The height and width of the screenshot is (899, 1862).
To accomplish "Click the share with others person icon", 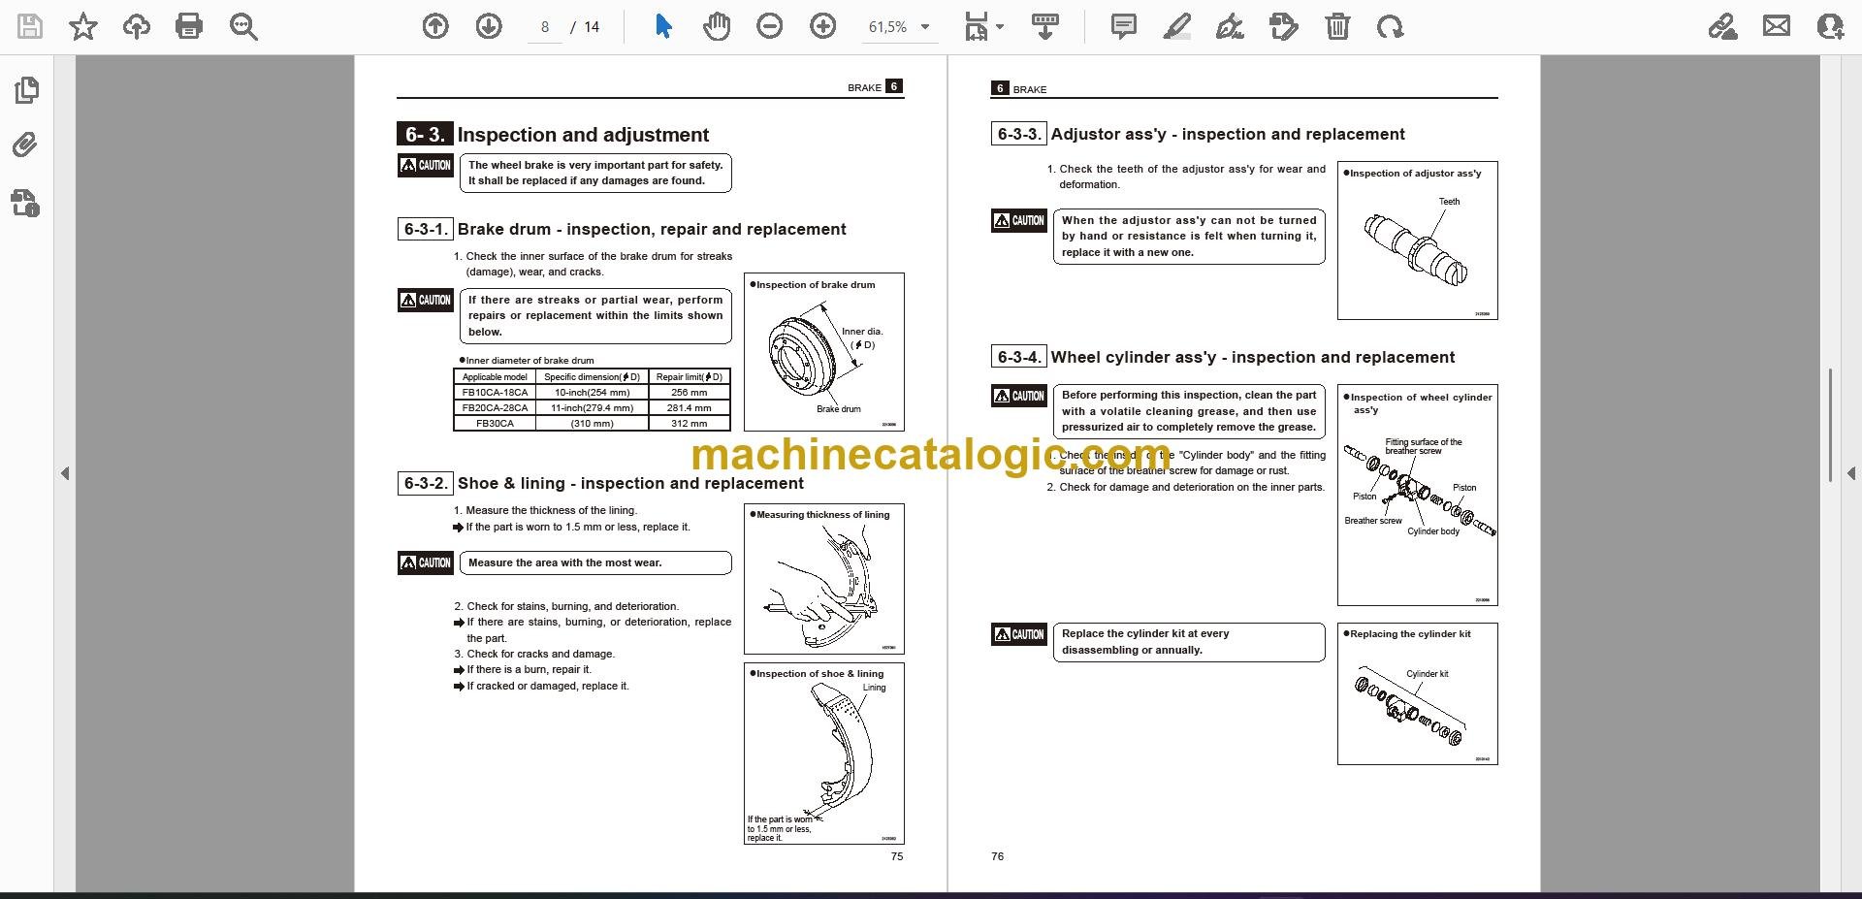I will coord(1831,26).
